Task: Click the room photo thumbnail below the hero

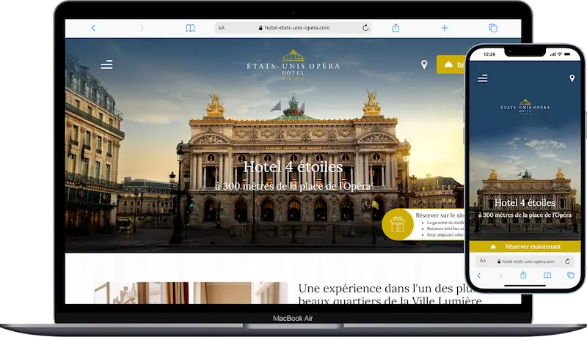Action: pos(191,293)
